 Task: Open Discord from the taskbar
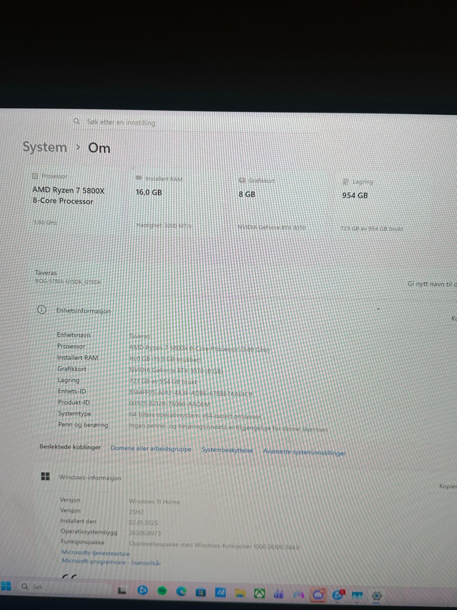coord(318,594)
